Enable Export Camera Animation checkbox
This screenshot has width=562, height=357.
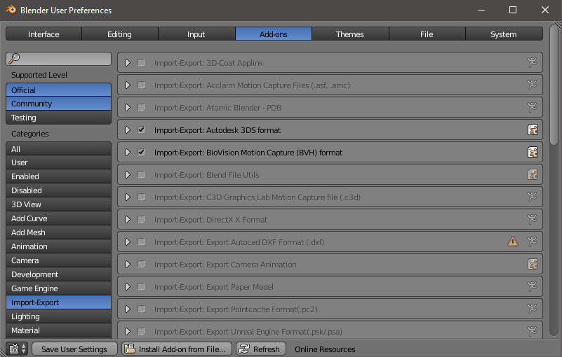(x=141, y=265)
